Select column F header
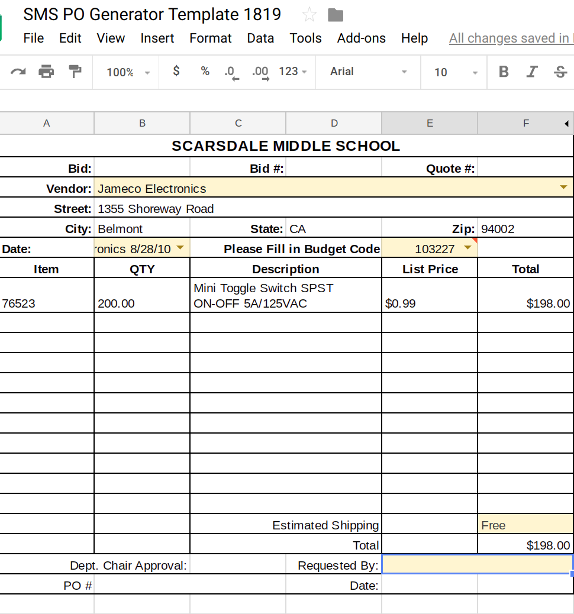This screenshot has height=614, width=574. [526, 124]
